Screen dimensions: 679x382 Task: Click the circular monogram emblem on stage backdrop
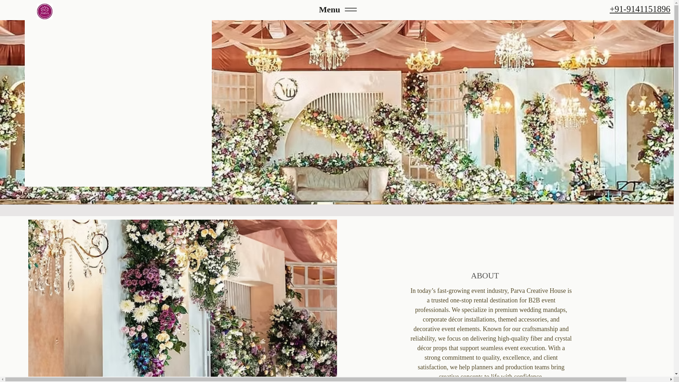point(285,89)
